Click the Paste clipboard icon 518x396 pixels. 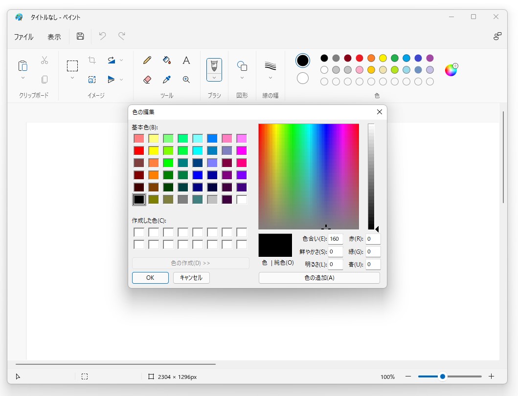(23, 65)
